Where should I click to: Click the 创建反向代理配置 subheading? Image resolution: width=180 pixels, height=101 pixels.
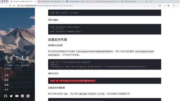[57, 88]
